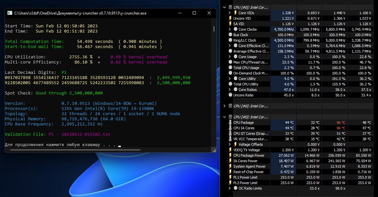This screenshot has width=378, height=197.
Task: Click the lightning icon beside SA VID
Action: click(x=230, y=24)
